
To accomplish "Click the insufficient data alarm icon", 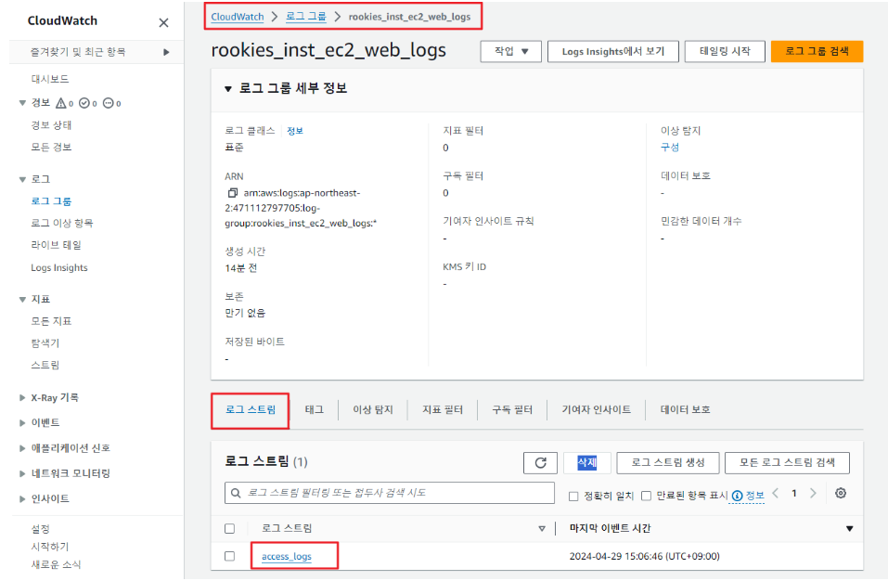I will pos(109,103).
